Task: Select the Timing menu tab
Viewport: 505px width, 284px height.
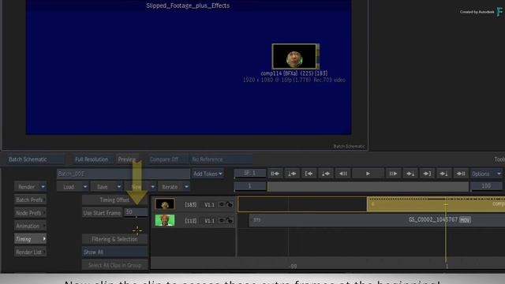Action: coord(30,239)
